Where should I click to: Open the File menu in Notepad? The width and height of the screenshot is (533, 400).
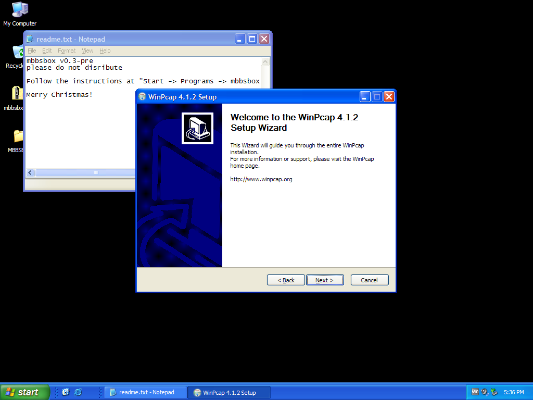(x=32, y=51)
